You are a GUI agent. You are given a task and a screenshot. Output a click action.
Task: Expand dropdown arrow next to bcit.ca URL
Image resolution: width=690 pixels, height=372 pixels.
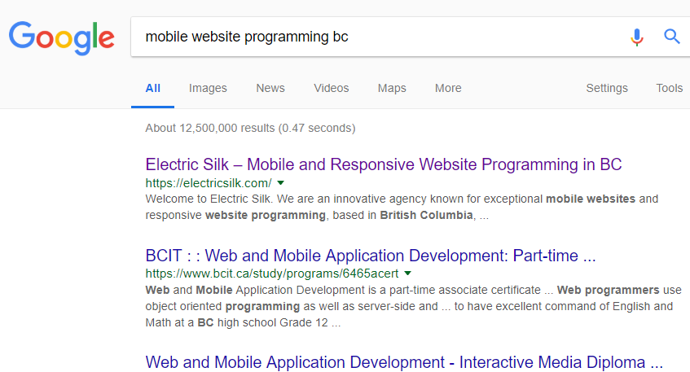(408, 273)
